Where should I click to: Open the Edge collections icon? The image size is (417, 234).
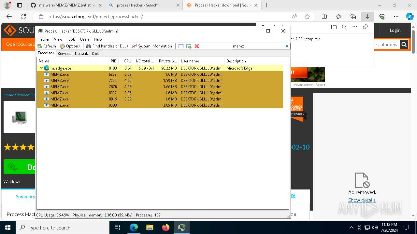pyautogui.click(x=353, y=17)
